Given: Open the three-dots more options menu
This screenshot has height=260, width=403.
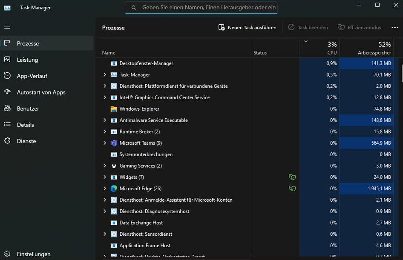Looking at the screenshot, I should (x=395, y=28).
